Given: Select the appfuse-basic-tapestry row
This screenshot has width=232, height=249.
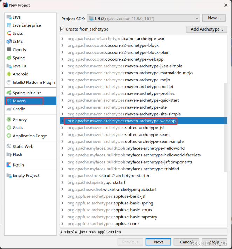Looking at the screenshot, I should 144,217.
